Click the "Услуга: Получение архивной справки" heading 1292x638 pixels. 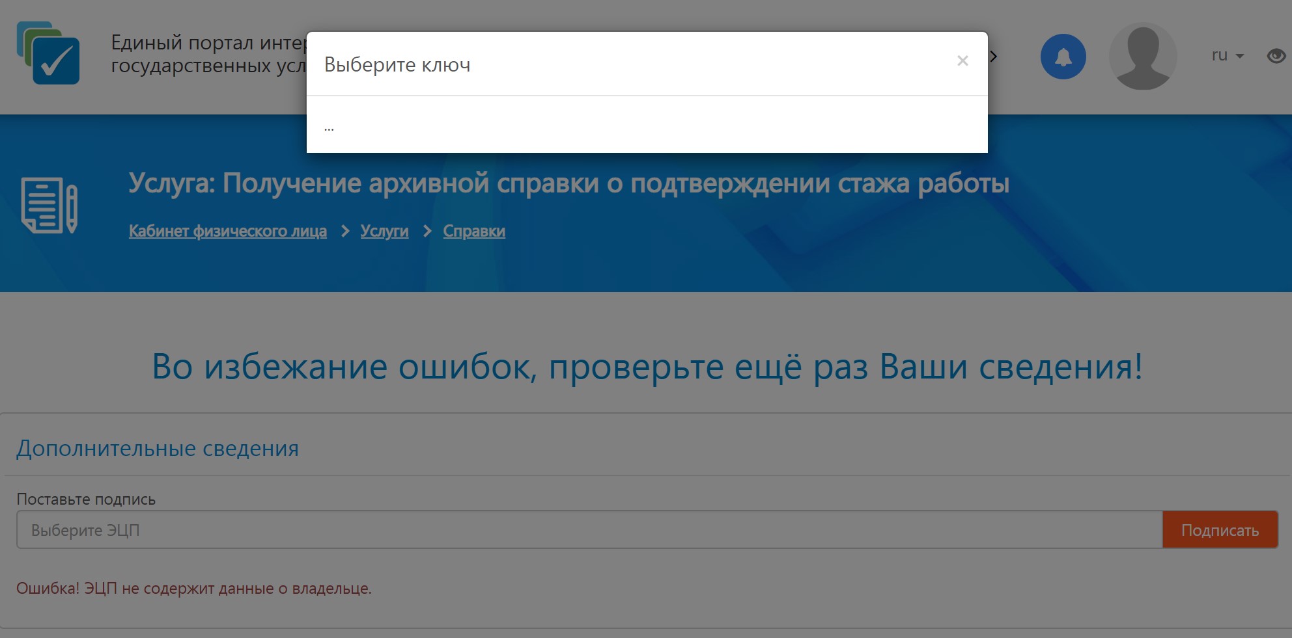tap(568, 183)
